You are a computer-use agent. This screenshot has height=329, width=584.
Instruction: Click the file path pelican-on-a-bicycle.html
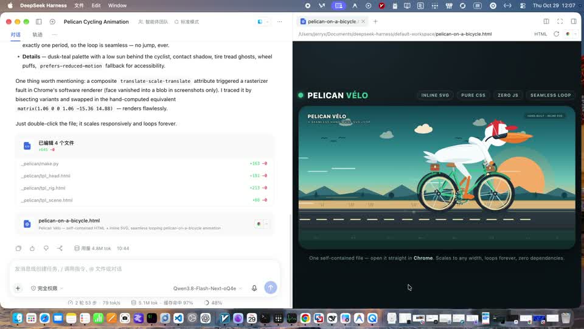(464, 34)
